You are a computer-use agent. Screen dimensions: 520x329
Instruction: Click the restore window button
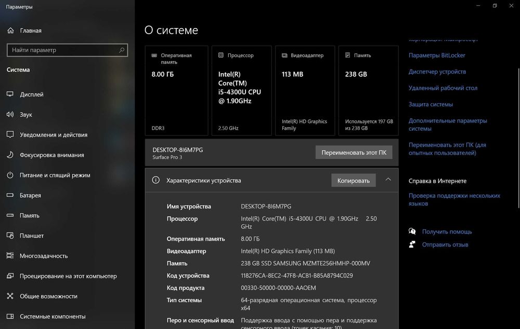495,6
